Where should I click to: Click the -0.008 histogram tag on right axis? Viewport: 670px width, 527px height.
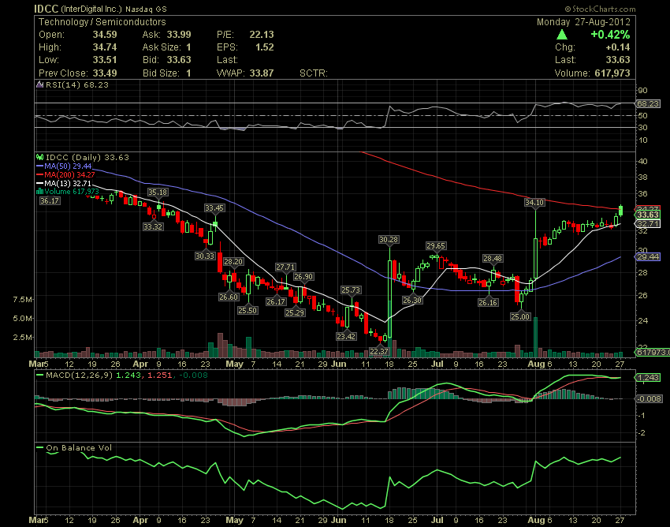[650, 398]
